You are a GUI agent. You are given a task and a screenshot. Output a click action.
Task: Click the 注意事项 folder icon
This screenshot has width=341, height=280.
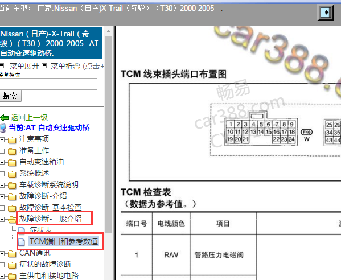click(x=12, y=140)
